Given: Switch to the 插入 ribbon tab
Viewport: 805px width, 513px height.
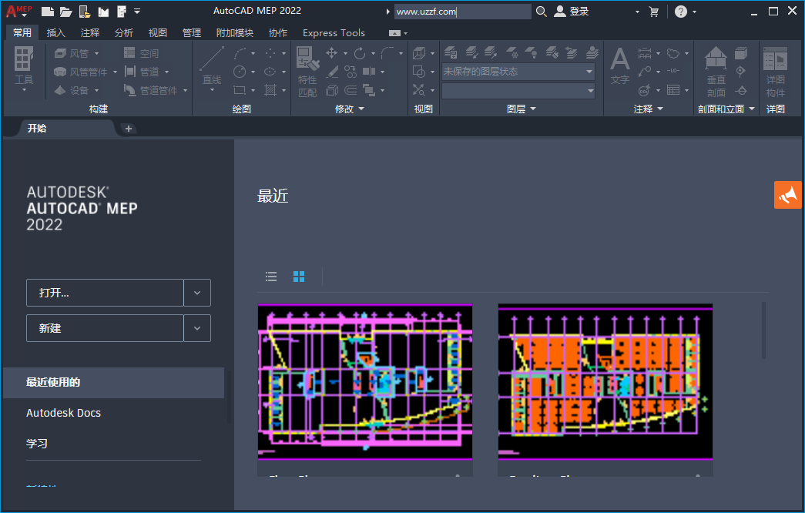Looking at the screenshot, I should 56,32.
